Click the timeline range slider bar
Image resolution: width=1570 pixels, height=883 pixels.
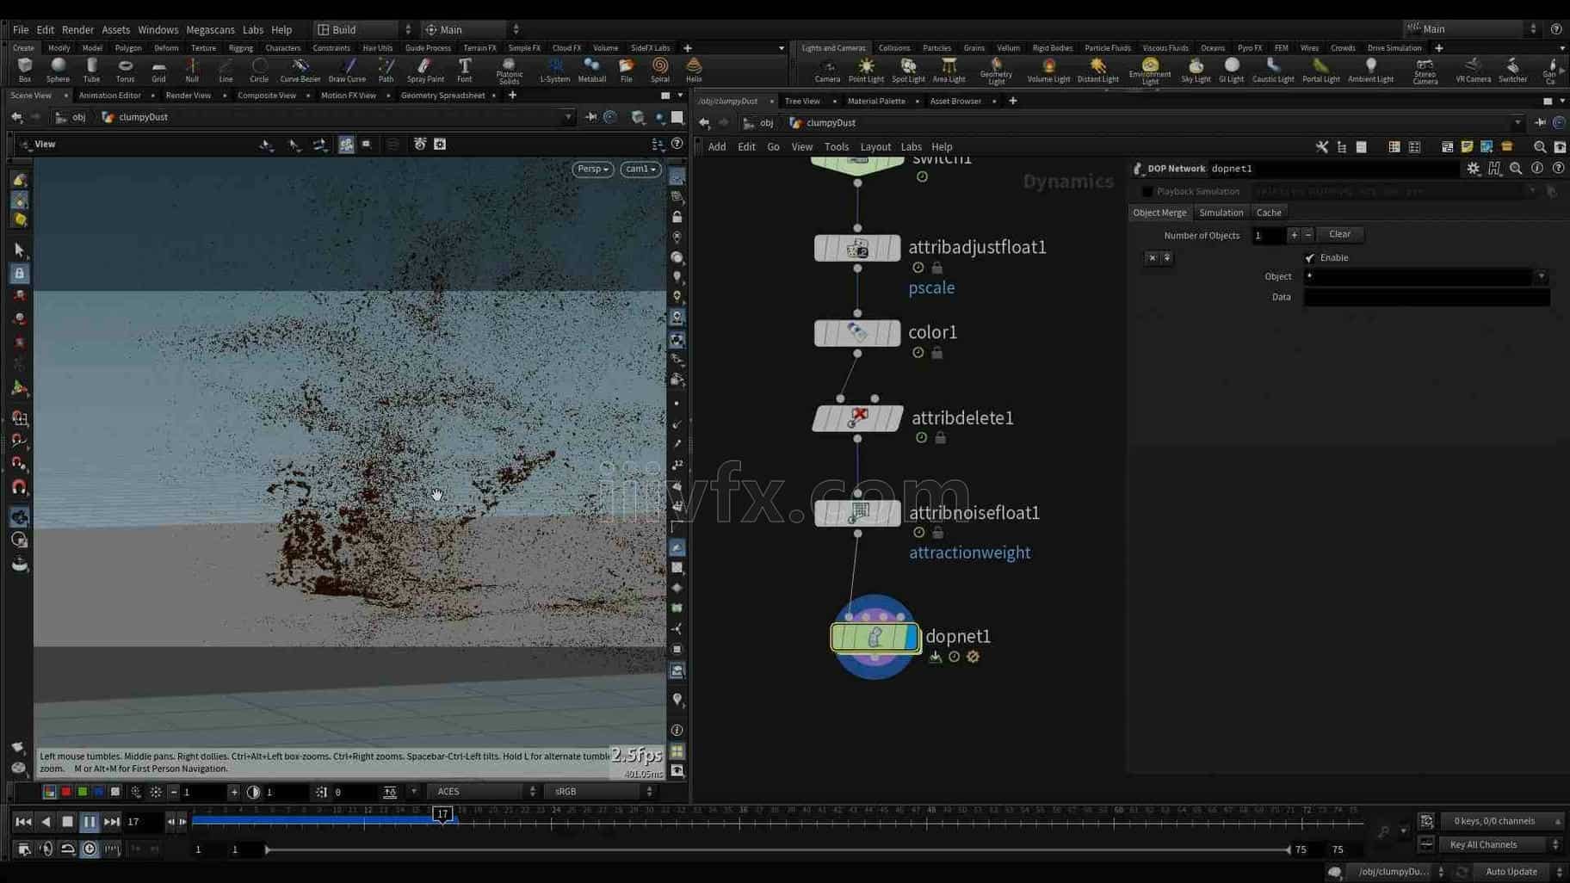coord(777,850)
